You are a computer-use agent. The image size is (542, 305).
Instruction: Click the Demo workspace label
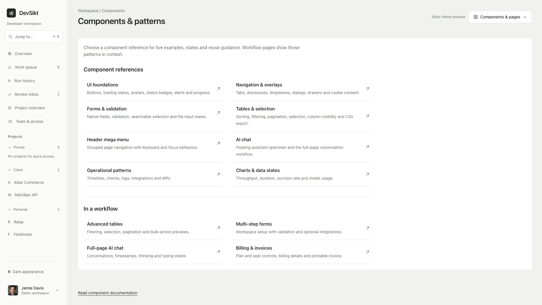coord(35,293)
